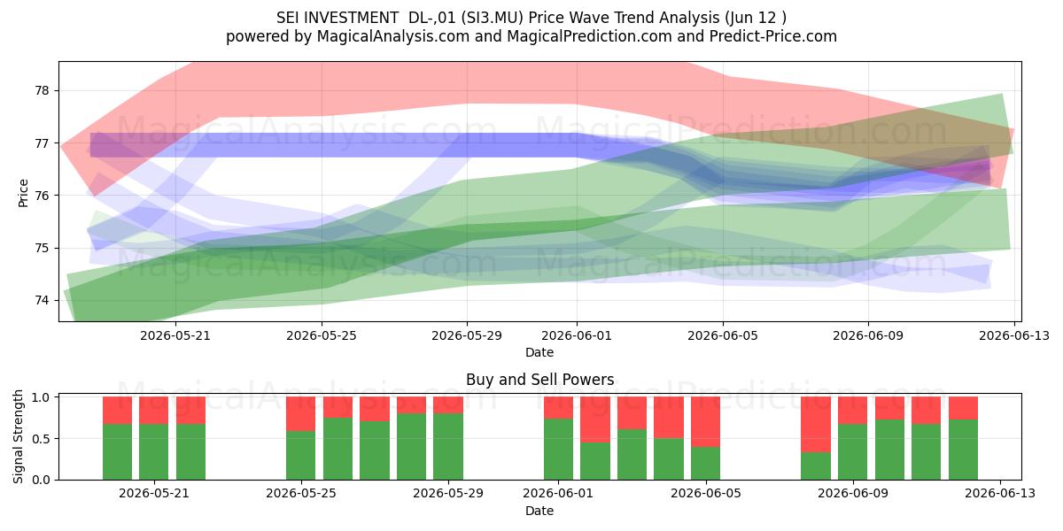Select the 0.0 signal strength tick
The image size is (1063, 531).
[x=41, y=480]
